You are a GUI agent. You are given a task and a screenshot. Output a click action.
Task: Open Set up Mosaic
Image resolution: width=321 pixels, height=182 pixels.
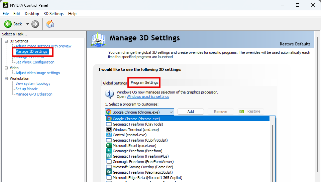pos(27,89)
